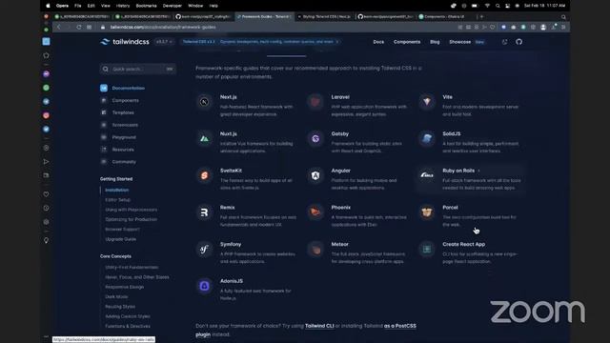Screen dimensions: 610x343
Task: Go back with browser back arrow
Action: [59, 28]
